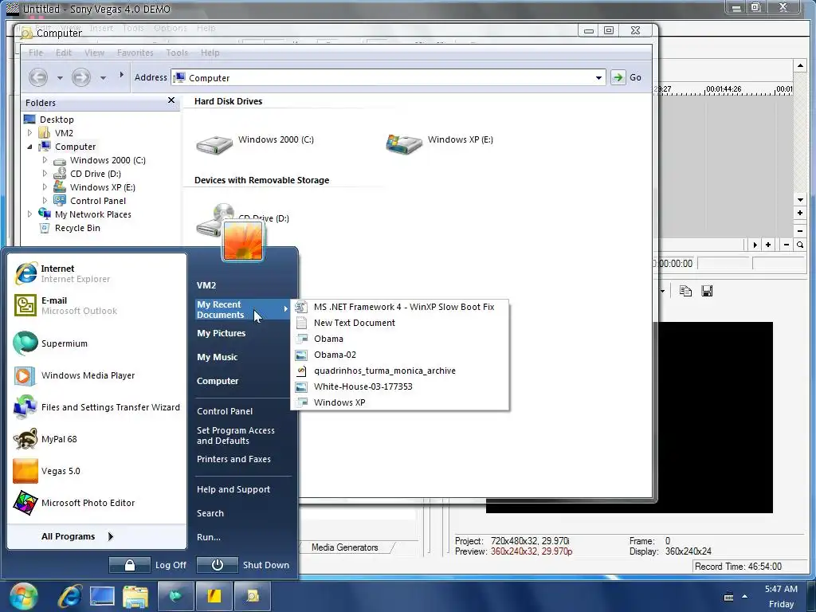Expand VM2 node in folder tree
Viewport: 816px width, 612px height.
click(x=29, y=133)
